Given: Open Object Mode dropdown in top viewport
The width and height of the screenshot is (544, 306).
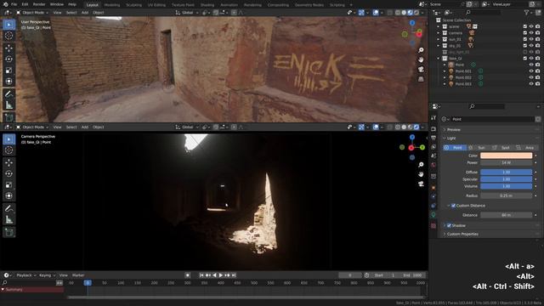Looking at the screenshot, I should 32,13.
